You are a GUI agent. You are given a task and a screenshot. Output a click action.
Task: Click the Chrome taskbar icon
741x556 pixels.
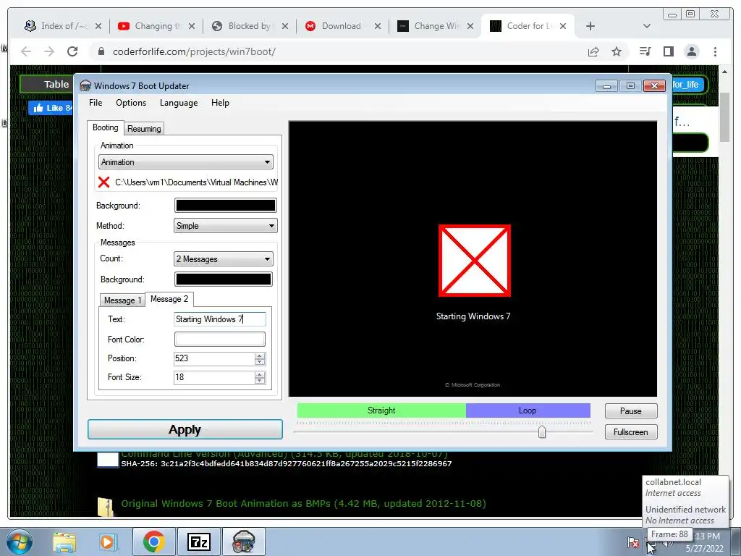coord(153,542)
